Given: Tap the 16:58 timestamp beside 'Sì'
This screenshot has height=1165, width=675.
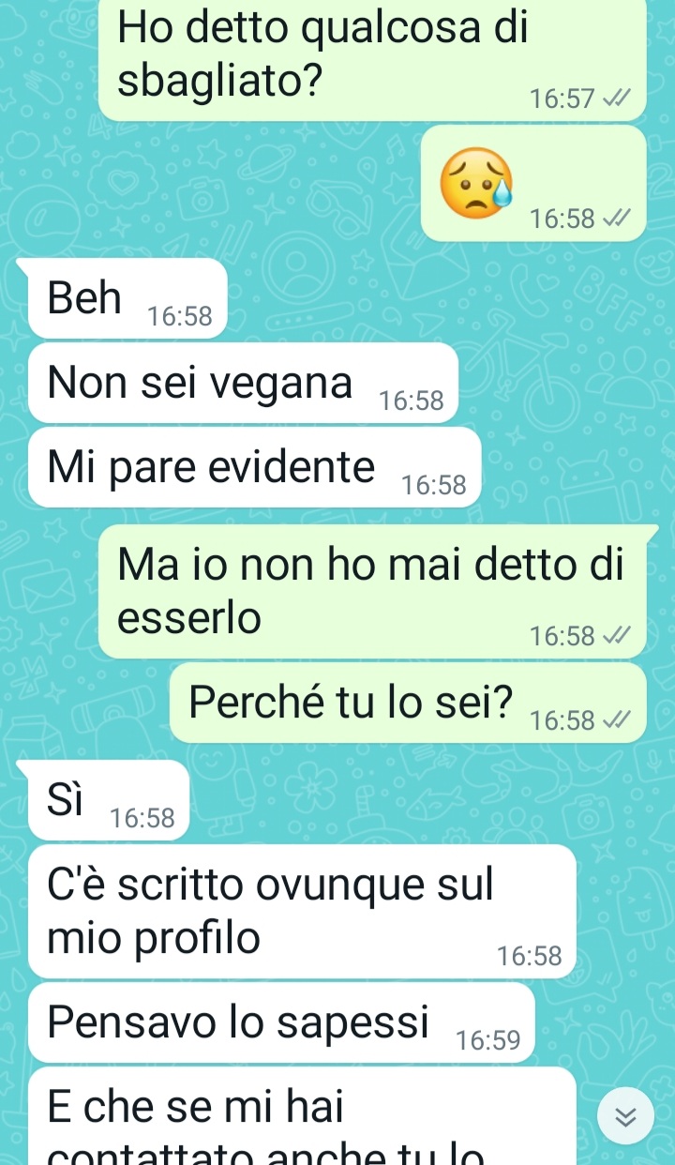Looking at the screenshot, I should tap(142, 818).
